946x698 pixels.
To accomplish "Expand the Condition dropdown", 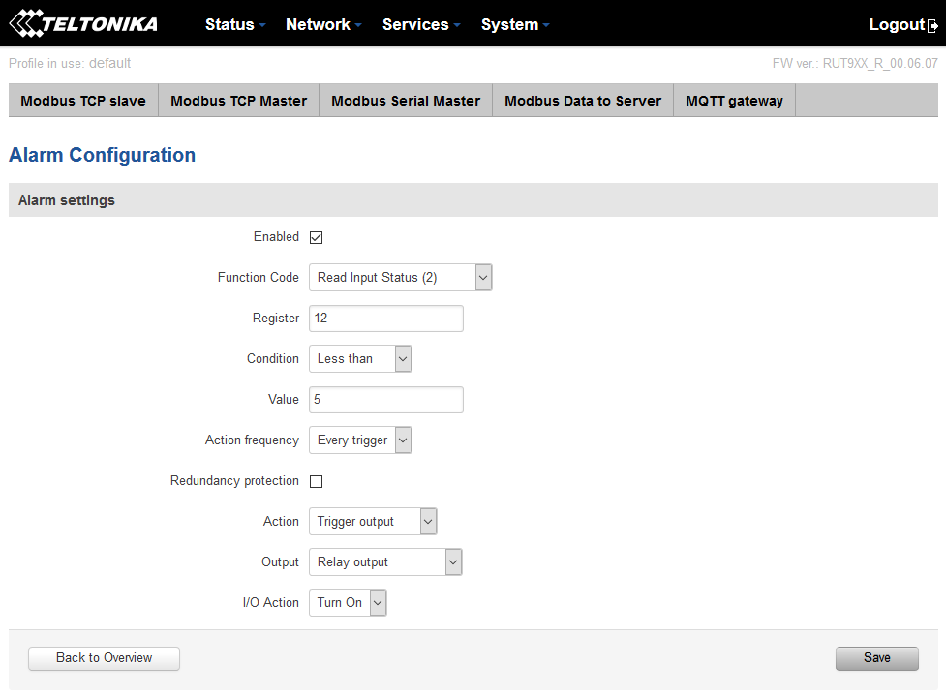I will [360, 359].
